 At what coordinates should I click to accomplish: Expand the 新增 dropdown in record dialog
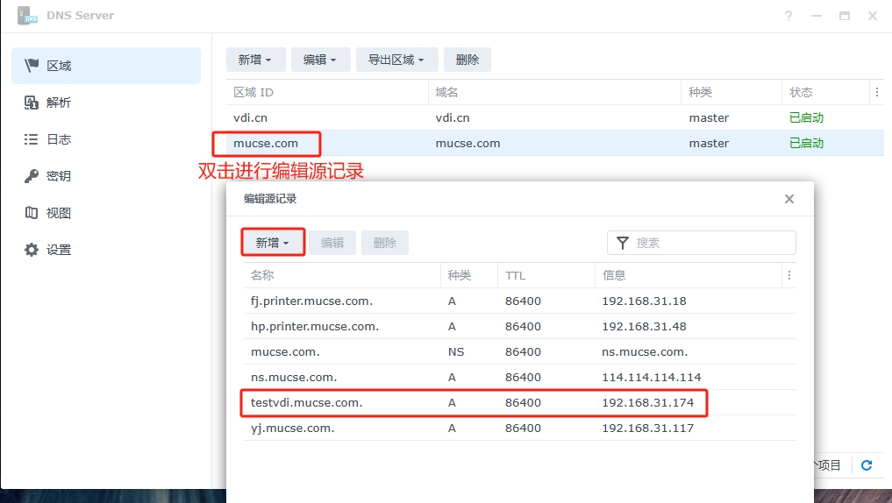[x=273, y=243]
